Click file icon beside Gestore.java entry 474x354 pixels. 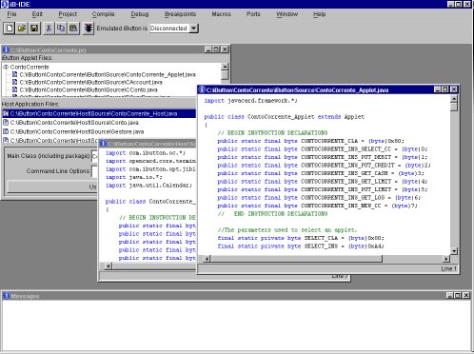pos(6,131)
